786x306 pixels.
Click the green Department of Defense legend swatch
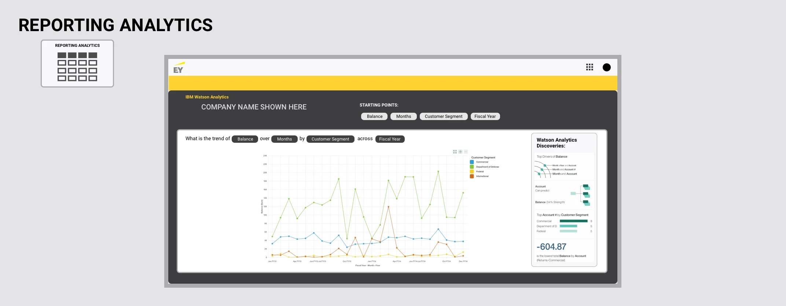tap(472, 167)
